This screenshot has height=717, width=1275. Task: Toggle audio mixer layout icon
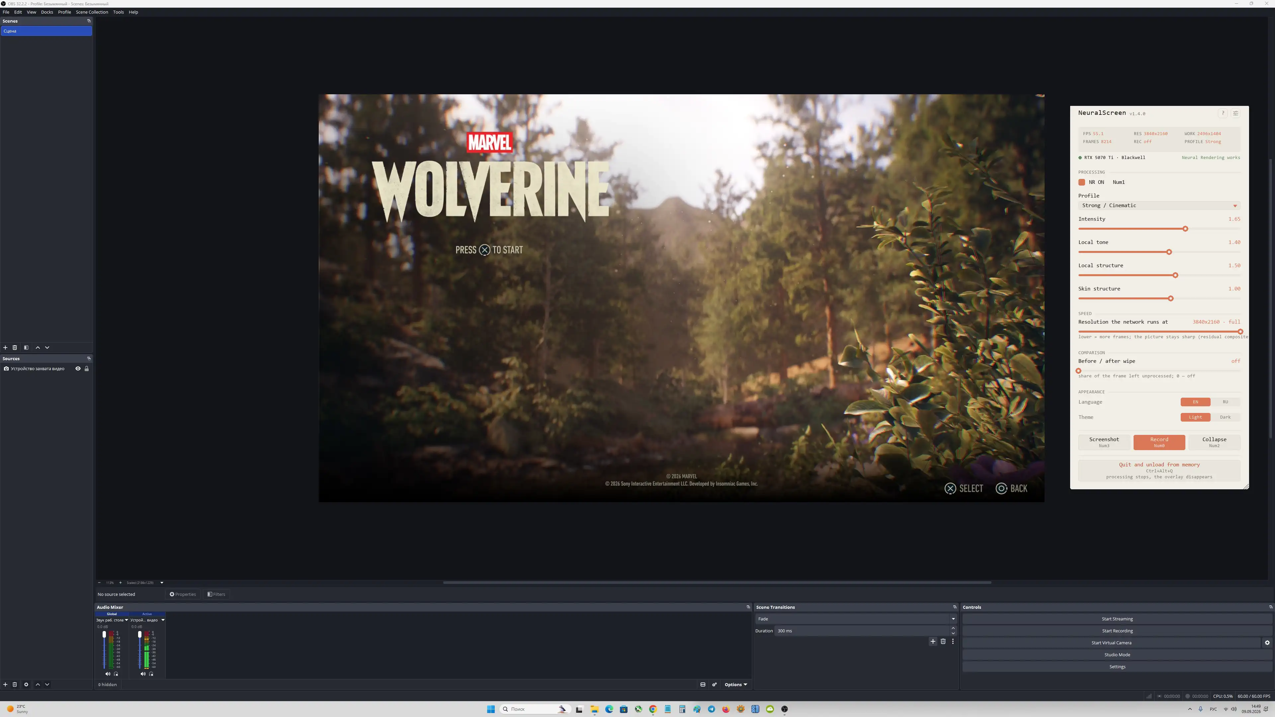(703, 684)
